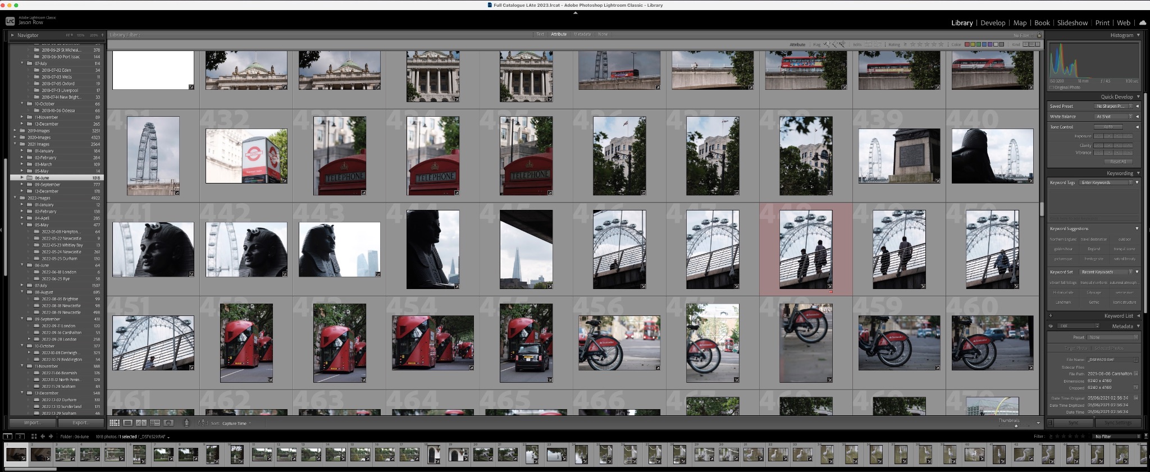Click the Enter Keywords field

pyautogui.click(x=1106, y=182)
